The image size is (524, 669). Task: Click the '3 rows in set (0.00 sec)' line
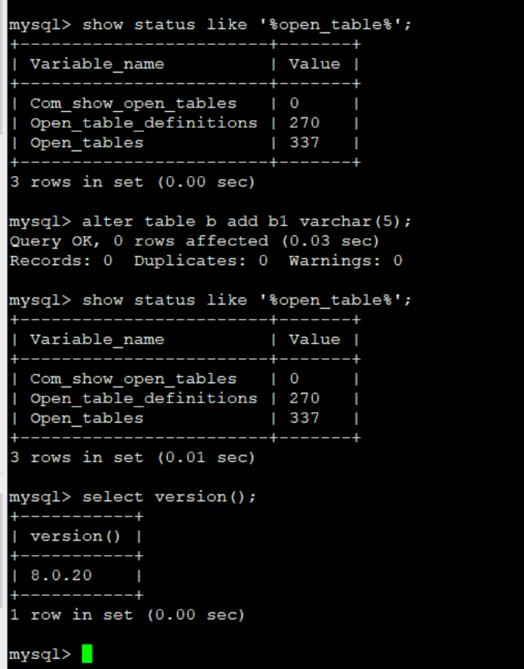pos(133,182)
